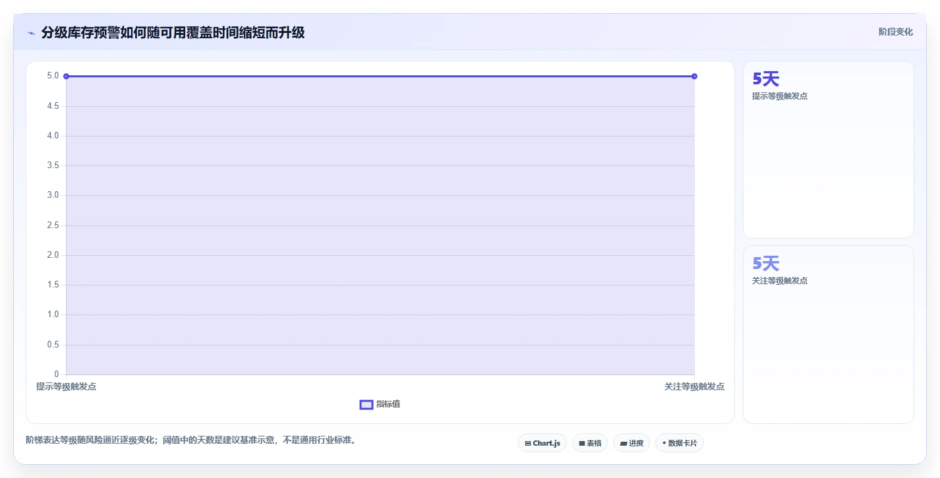Viewport: 940px width, 478px height.
Task: Select the 表格 chip
Action: 590,443
